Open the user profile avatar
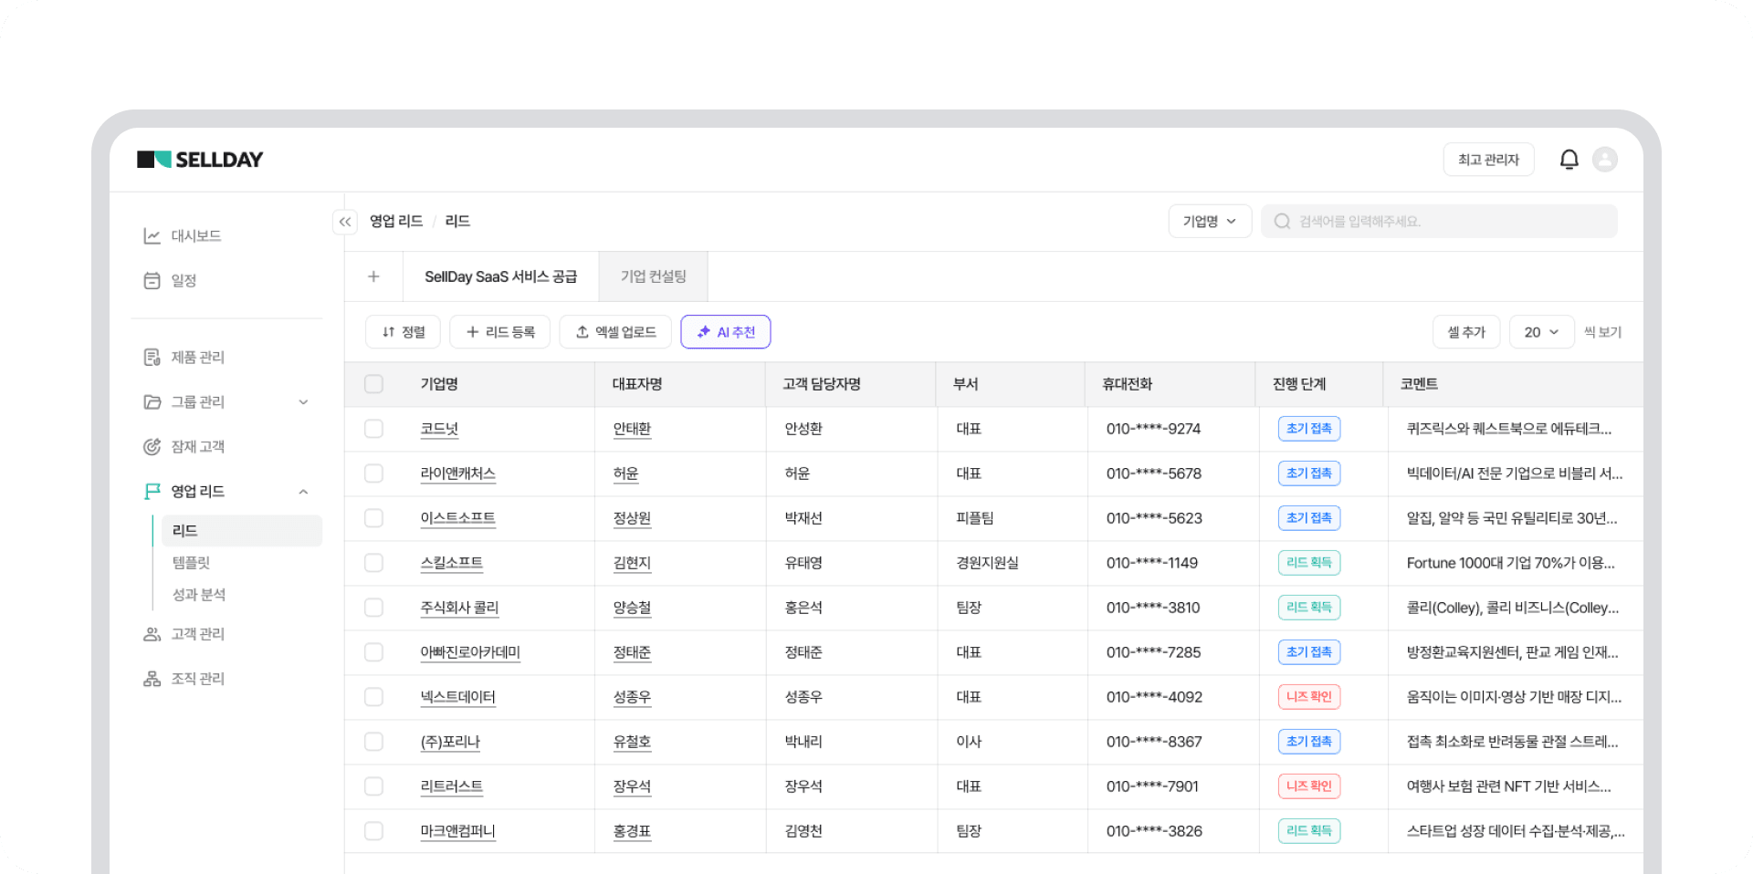This screenshot has height=874, width=1753. click(1604, 160)
